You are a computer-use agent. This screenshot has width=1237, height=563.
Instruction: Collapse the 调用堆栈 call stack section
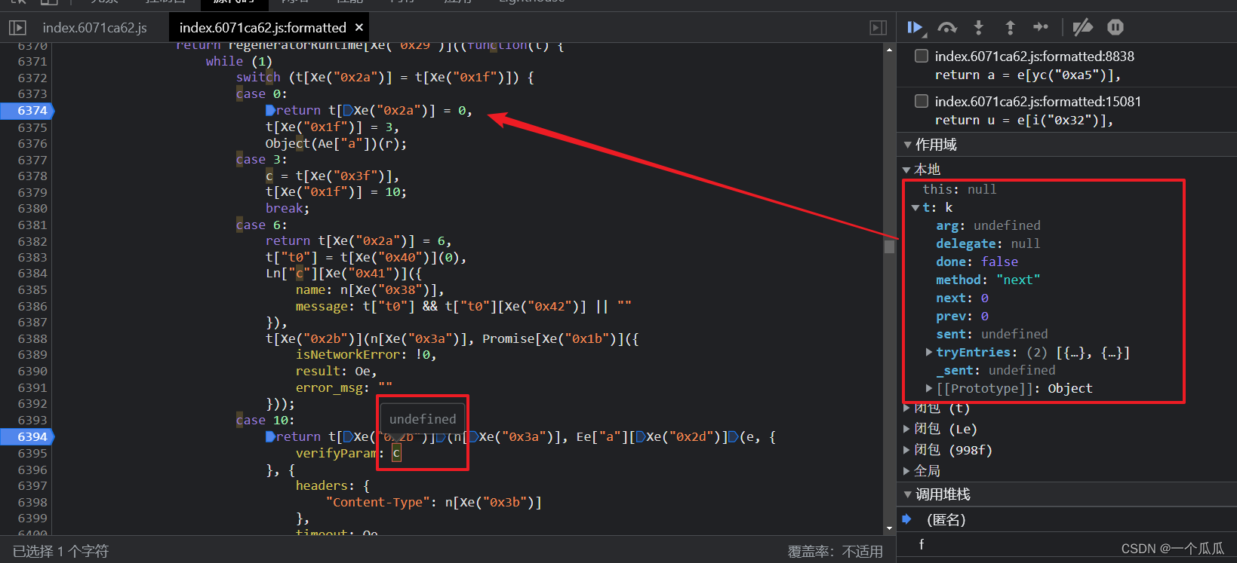[x=908, y=495]
